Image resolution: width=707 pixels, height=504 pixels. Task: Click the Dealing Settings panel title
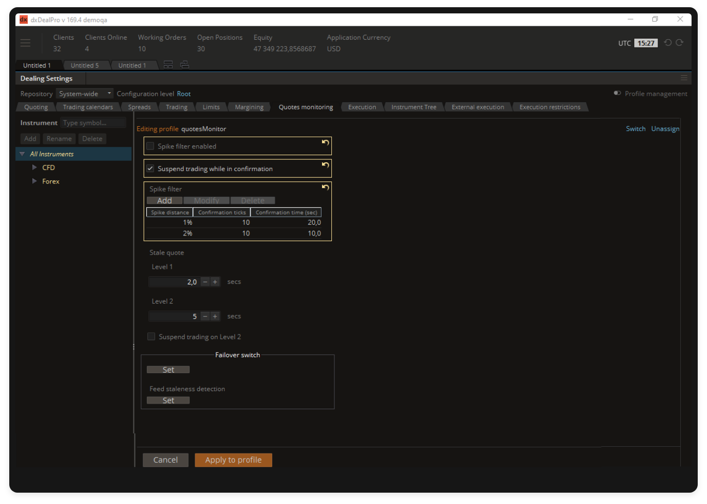coord(46,78)
